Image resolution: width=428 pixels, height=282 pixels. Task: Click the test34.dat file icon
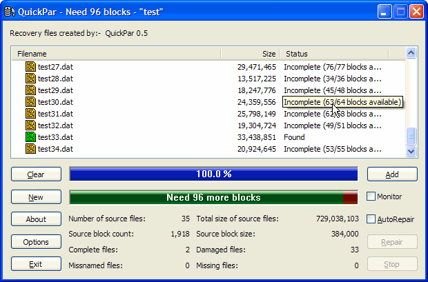[30, 149]
